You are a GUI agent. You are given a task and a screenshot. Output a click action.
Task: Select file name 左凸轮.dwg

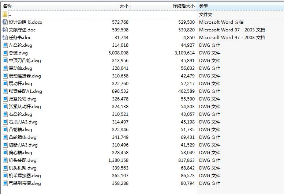pyautogui.click(x=20, y=45)
